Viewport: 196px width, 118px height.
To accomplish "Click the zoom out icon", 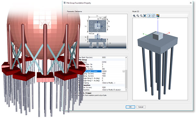I will click(x=141, y=16).
